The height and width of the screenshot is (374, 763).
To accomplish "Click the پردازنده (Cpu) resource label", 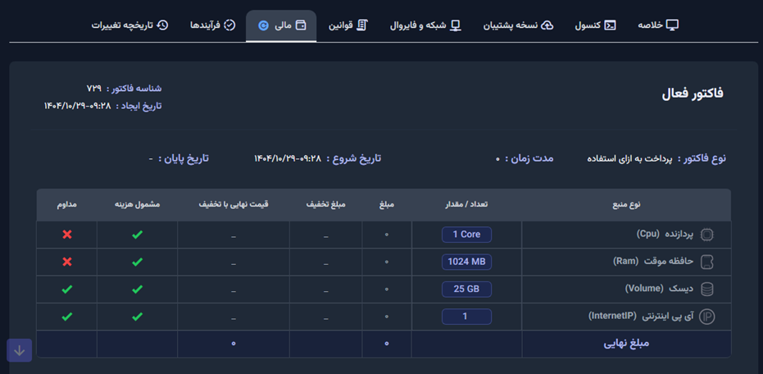I will [665, 235].
